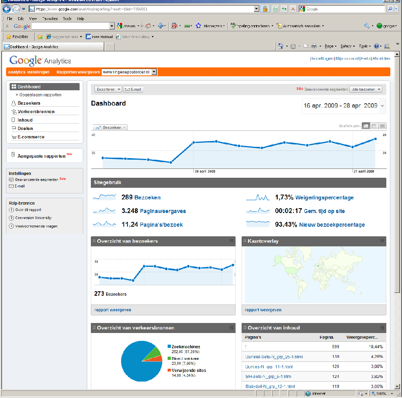402x398 pixels.
Task: Click the E-mail button next to Exporteren
Action: click(133, 89)
